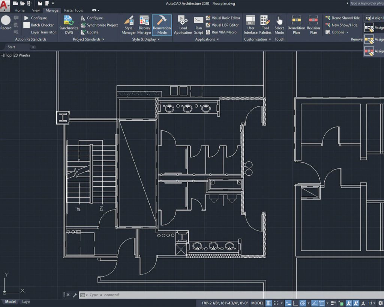Click the Open file quick access icon
Image resolution: width=384 pixels, height=307 pixels.
coord(22,3)
